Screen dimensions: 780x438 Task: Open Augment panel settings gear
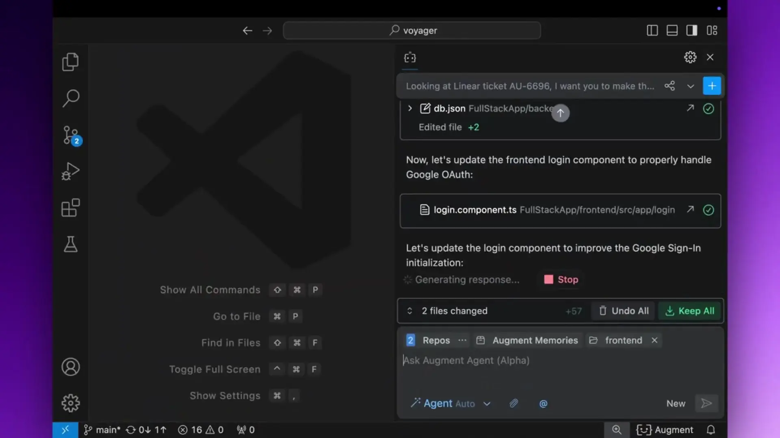[690, 57]
